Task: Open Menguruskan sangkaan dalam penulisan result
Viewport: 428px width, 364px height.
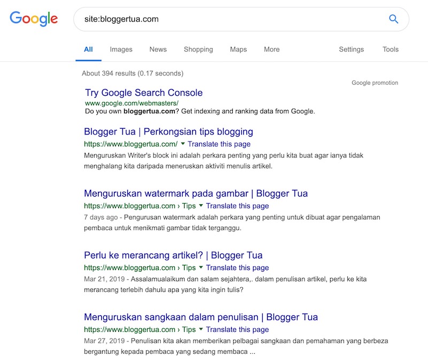Action: coord(201,317)
